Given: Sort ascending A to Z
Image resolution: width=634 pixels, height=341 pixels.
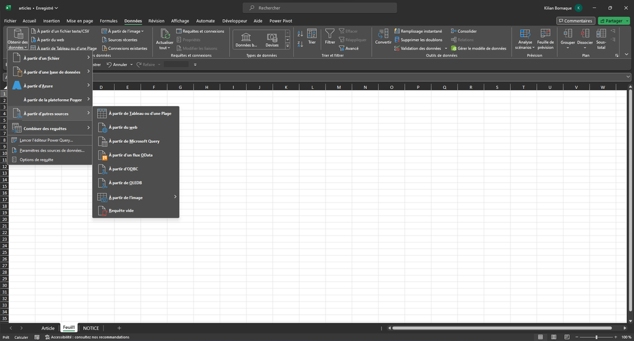Looking at the screenshot, I should 300,34.
